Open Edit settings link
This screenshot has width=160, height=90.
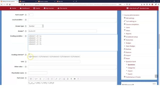130,18
